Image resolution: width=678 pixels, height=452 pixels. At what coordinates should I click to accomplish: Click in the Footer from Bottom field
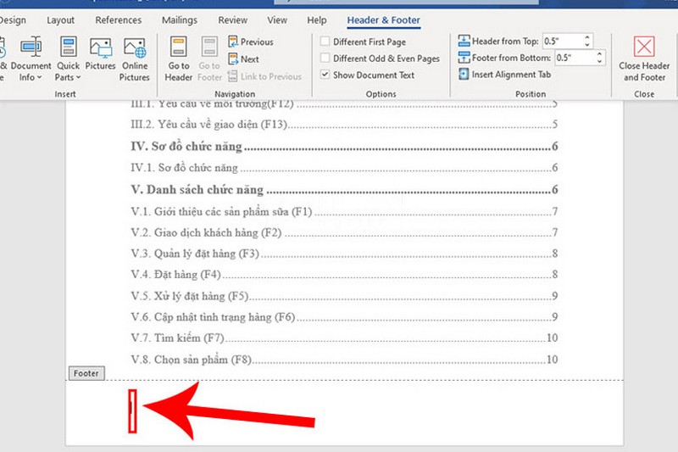[x=574, y=58]
